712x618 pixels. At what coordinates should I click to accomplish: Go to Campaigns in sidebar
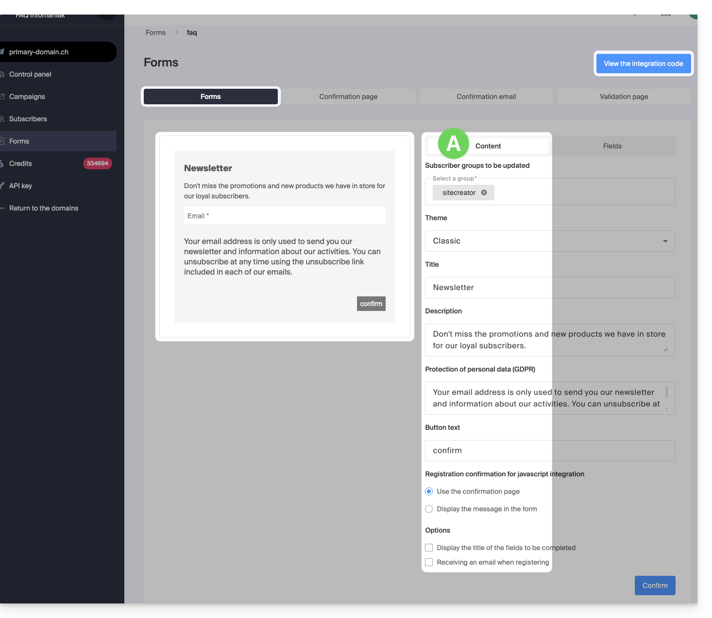tap(27, 97)
